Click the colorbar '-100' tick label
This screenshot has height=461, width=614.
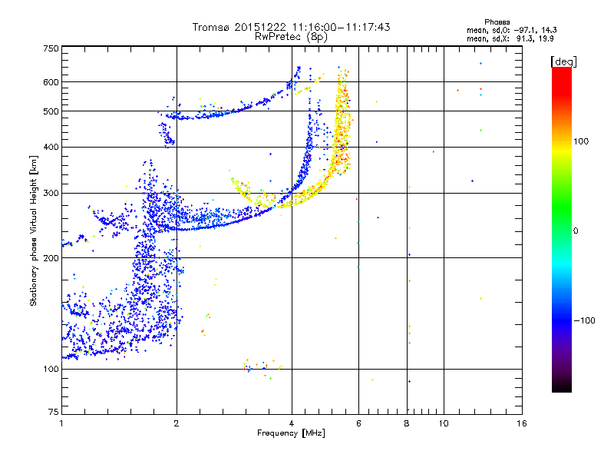pos(584,320)
